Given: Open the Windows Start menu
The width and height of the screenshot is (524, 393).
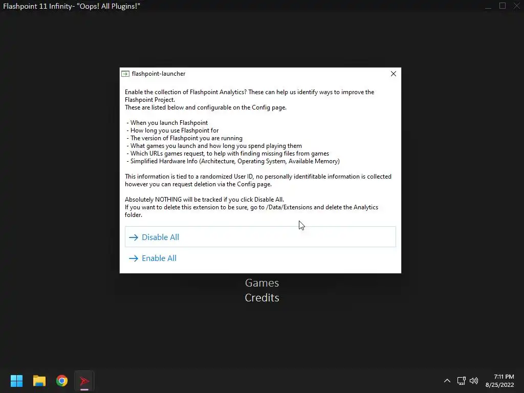Looking at the screenshot, I should tap(16, 381).
